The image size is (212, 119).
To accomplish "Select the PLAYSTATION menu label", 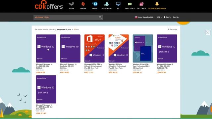I will (106, 9).
